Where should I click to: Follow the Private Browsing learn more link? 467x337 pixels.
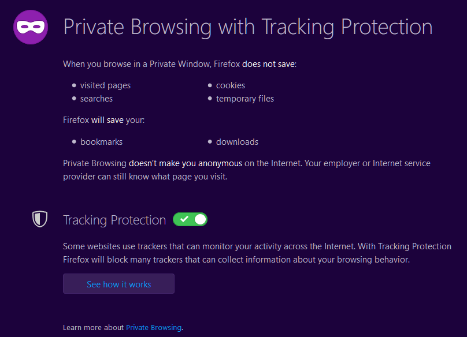point(154,328)
